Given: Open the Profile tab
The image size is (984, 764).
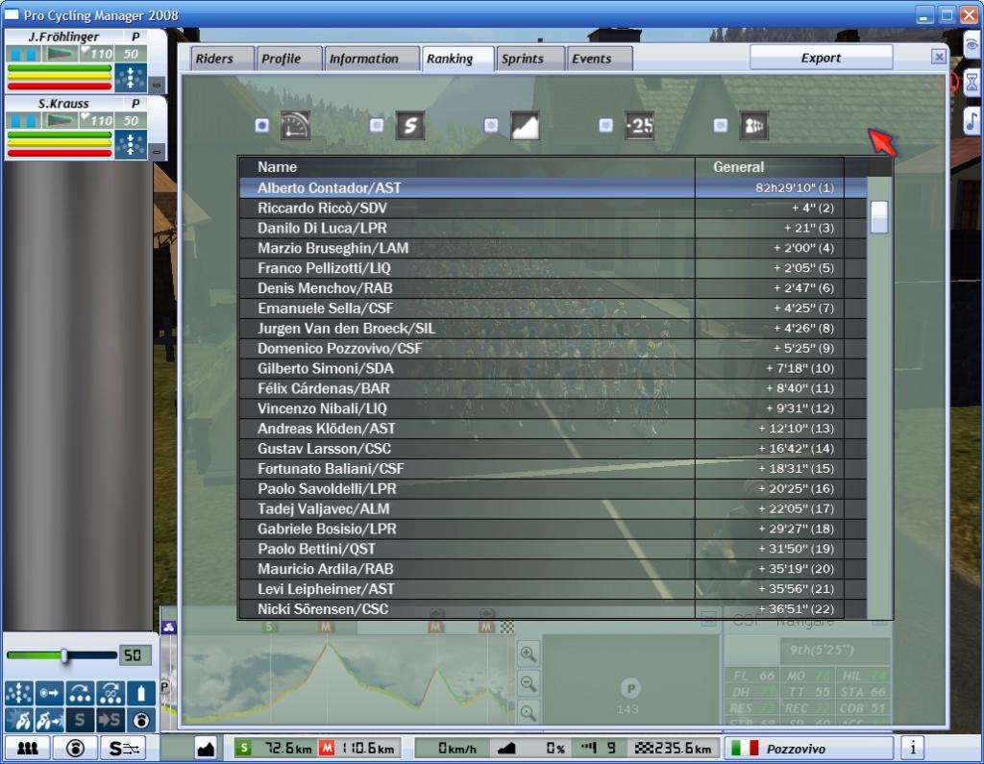Looking at the screenshot, I should click(x=288, y=59).
